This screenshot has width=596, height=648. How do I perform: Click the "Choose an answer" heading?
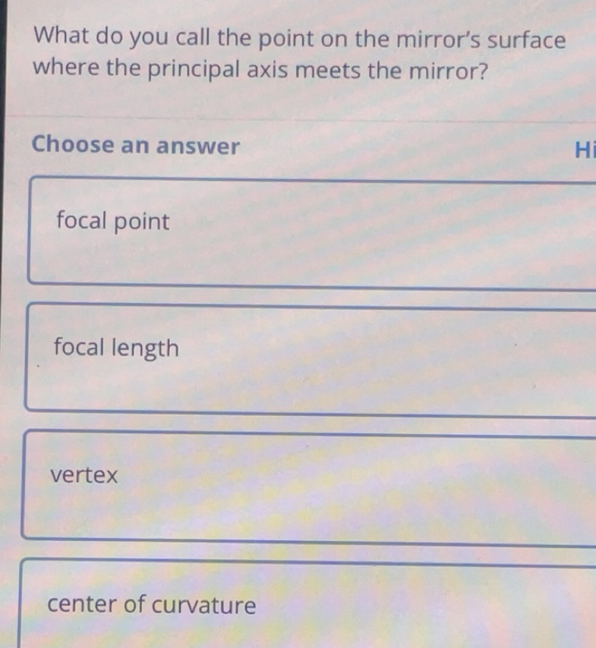(135, 145)
